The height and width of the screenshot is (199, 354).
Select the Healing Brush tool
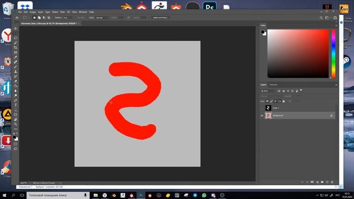[15, 62]
